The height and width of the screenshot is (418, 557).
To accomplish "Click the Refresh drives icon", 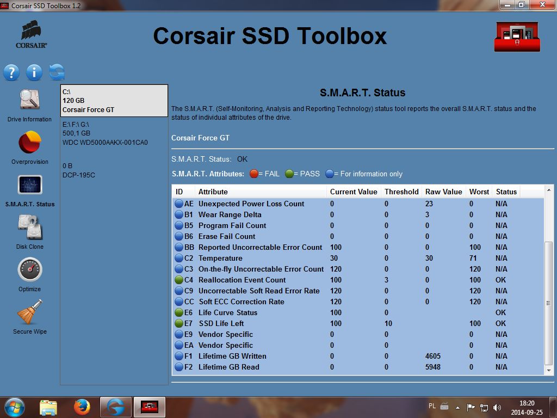I will coord(57,72).
